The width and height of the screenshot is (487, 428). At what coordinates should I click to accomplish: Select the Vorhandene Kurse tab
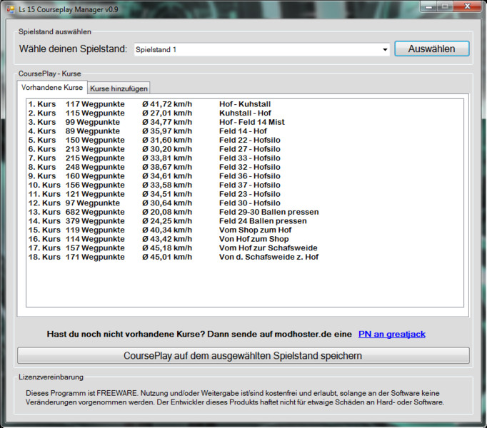pos(52,88)
